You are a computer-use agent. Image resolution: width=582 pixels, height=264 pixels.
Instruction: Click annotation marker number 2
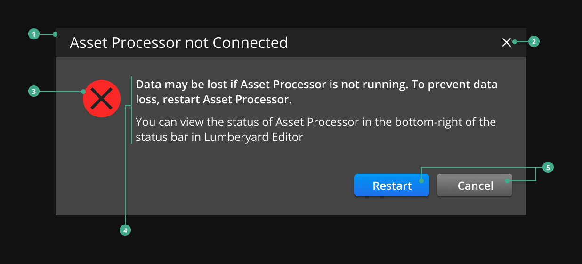(x=533, y=42)
